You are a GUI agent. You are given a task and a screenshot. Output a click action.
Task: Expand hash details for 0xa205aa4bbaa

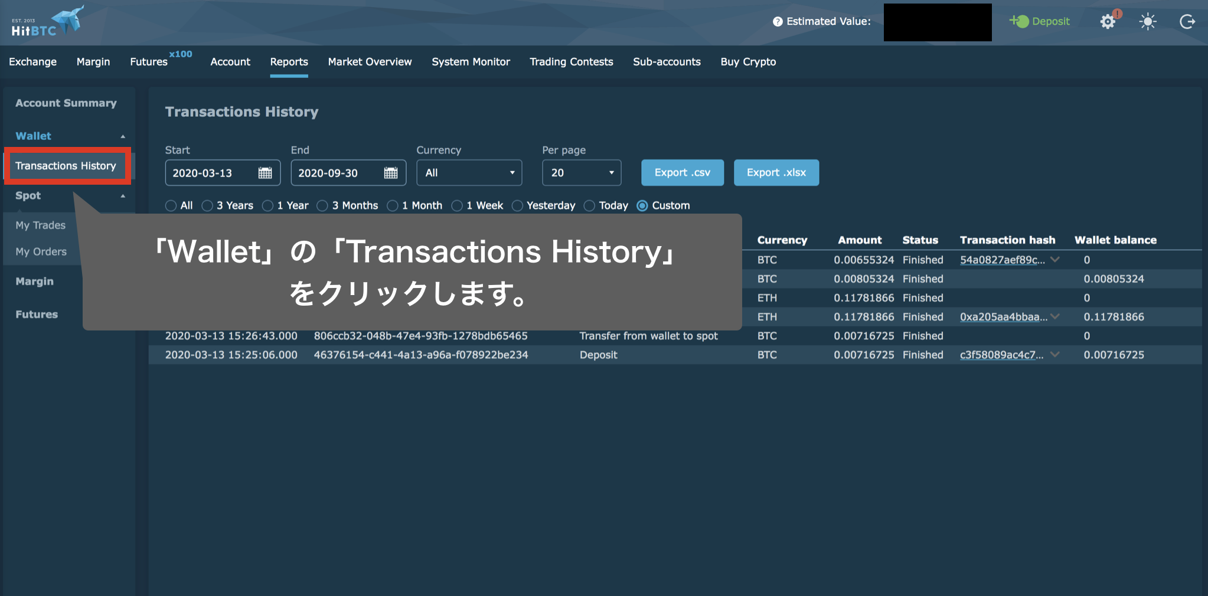tap(1055, 317)
